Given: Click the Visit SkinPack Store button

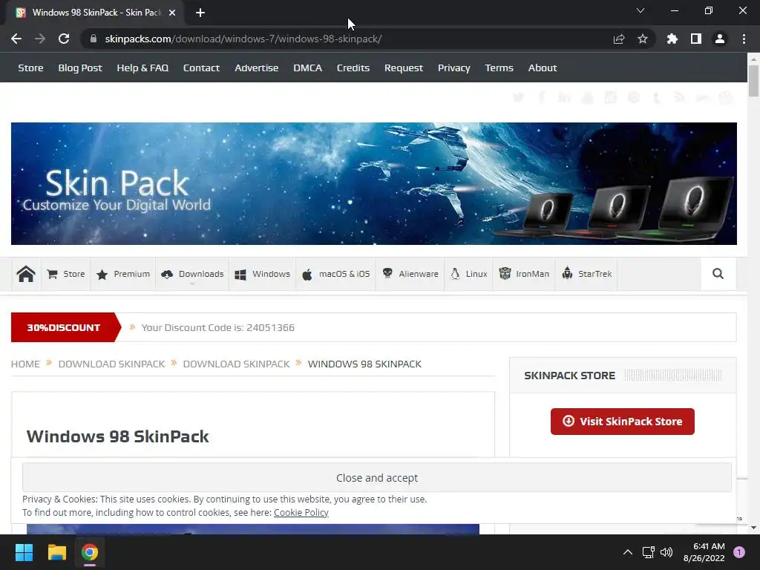Looking at the screenshot, I should pos(623,422).
